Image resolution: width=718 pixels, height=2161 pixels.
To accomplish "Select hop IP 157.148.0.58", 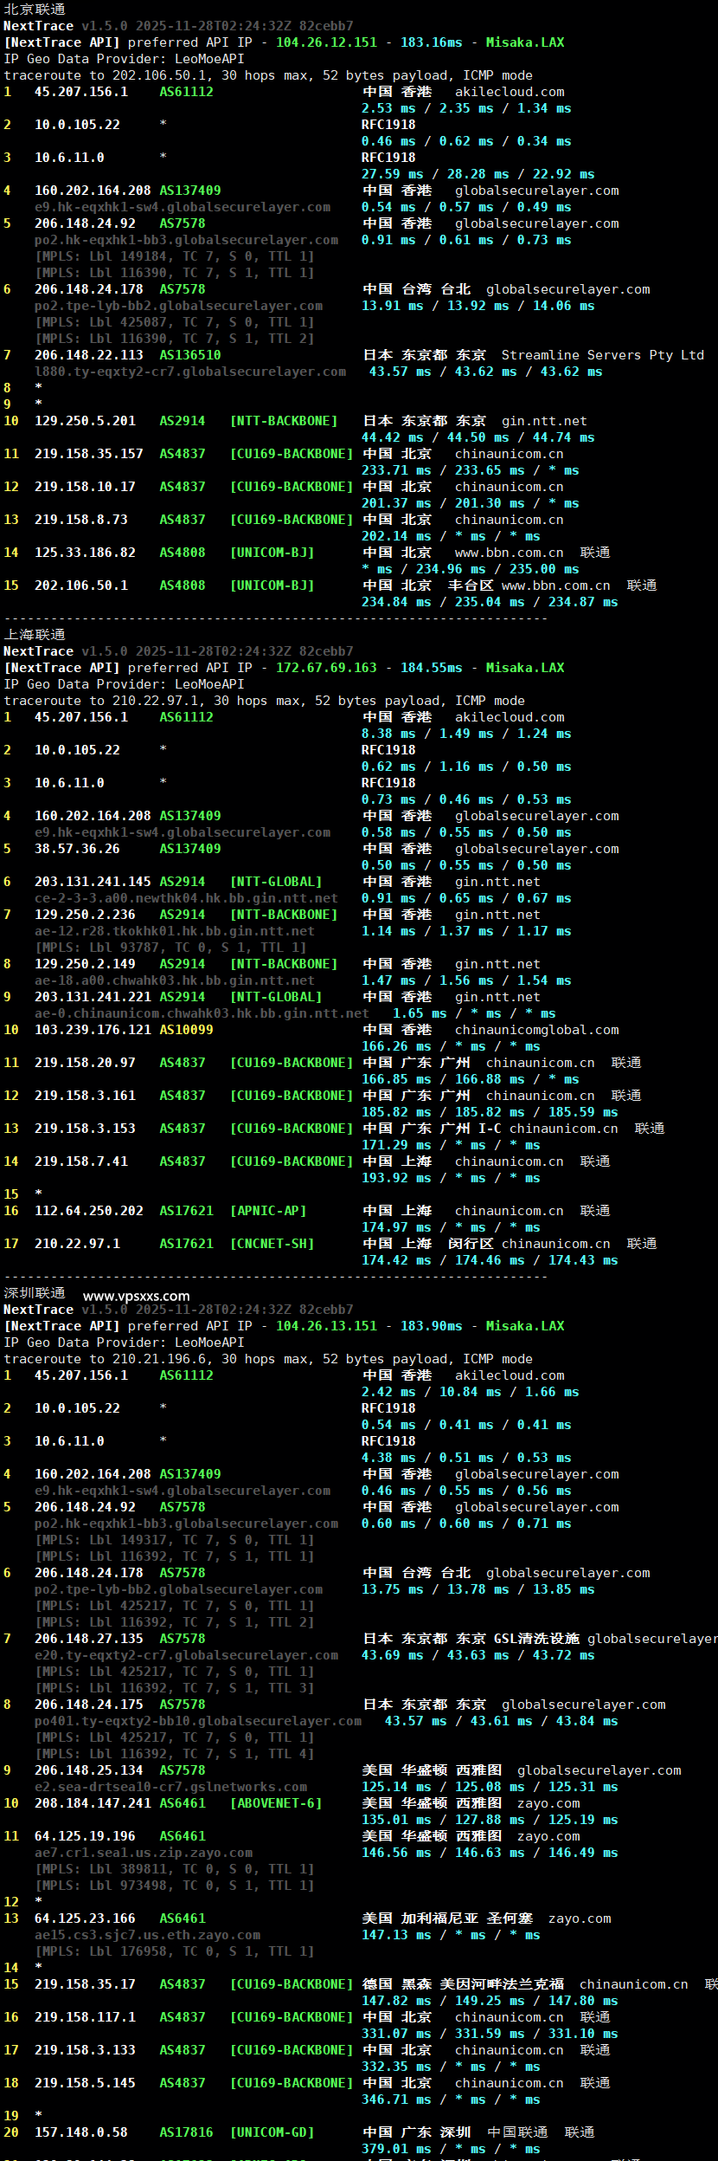I will tap(81, 2132).
